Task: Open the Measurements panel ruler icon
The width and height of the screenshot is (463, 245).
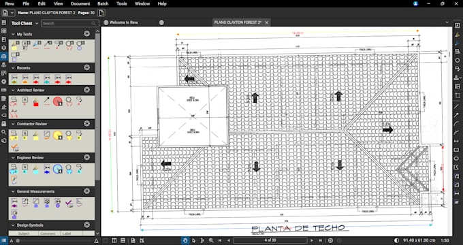Action: pyautogui.click(x=4, y=90)
